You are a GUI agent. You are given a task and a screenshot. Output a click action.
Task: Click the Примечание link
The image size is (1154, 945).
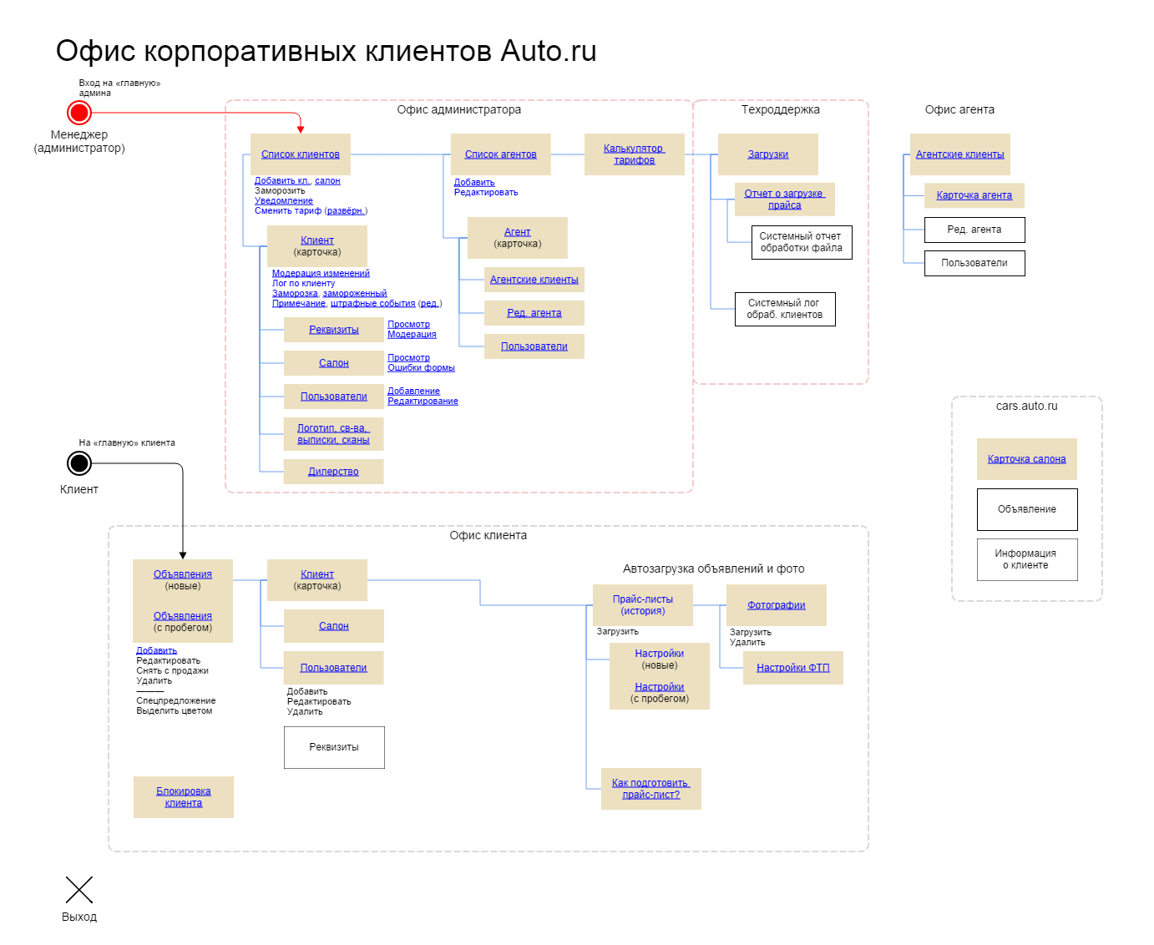click(x=298, y=303)
